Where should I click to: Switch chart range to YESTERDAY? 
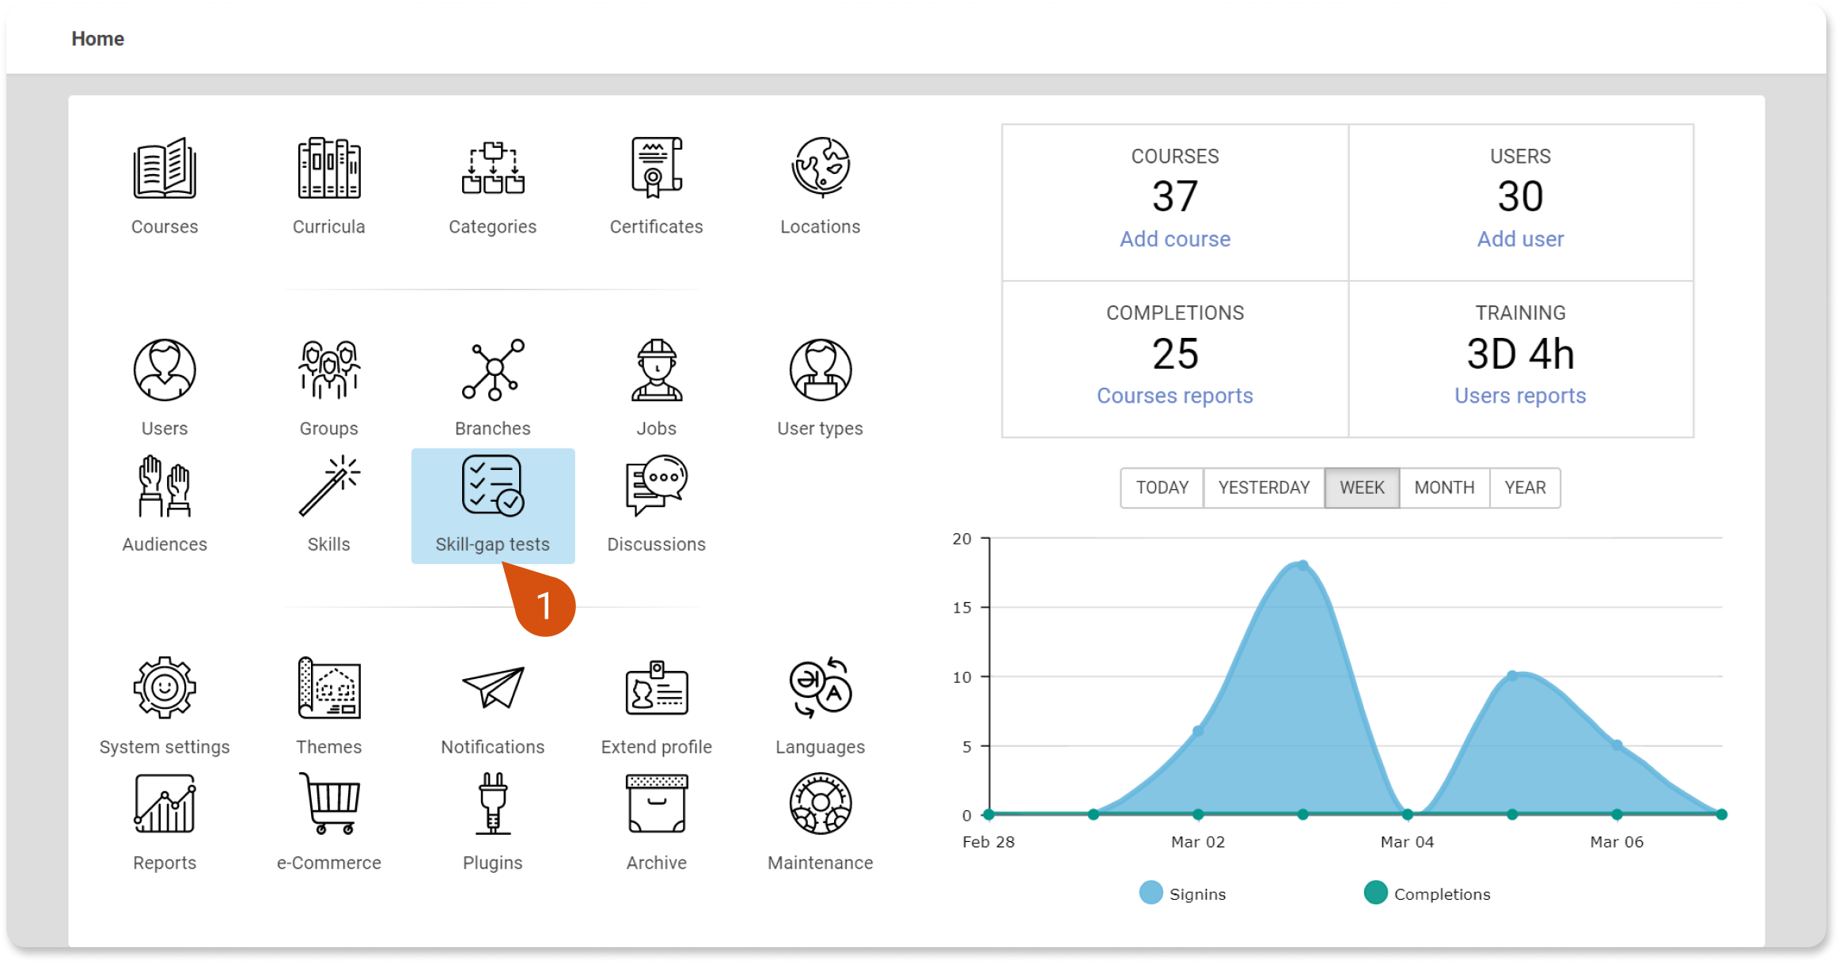tap(1264, 487)
